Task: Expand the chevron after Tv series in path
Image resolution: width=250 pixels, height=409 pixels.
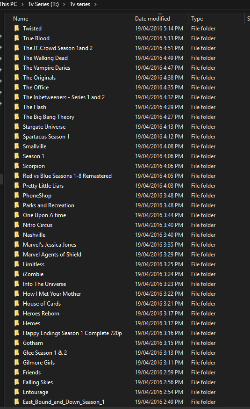Action: click(x=96, y=4)
